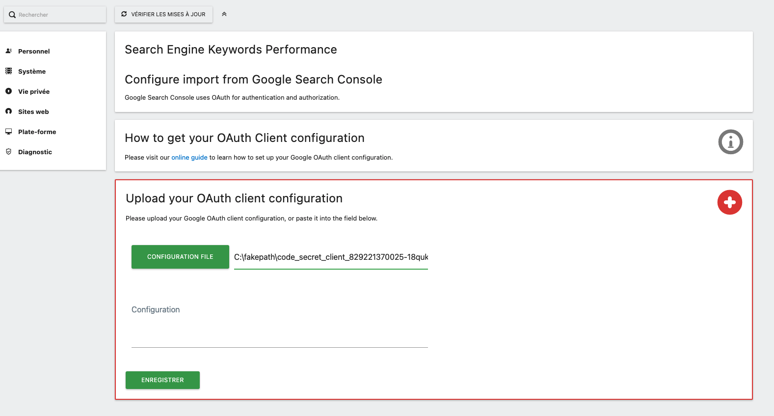
Task: Open the Système menu label
Action: [32, 71]
